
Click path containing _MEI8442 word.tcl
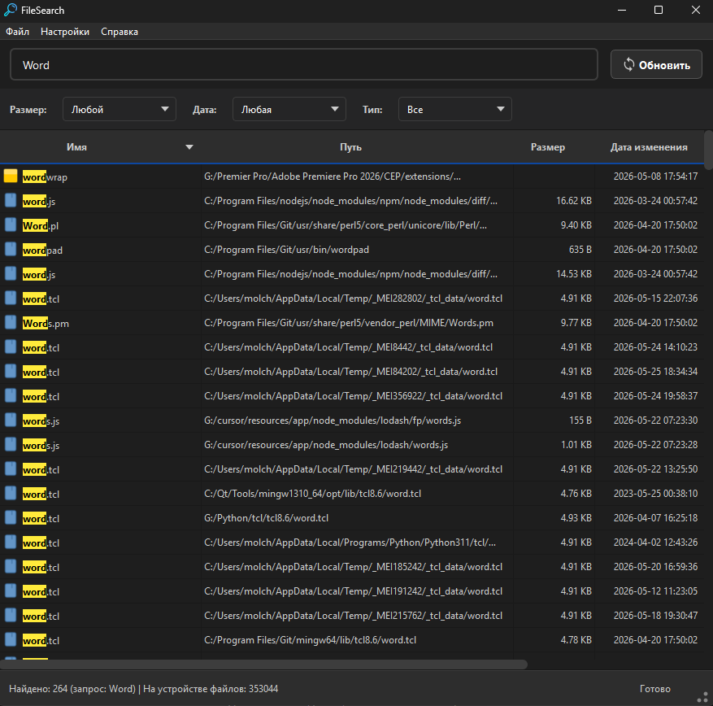[x=348, y=347]
